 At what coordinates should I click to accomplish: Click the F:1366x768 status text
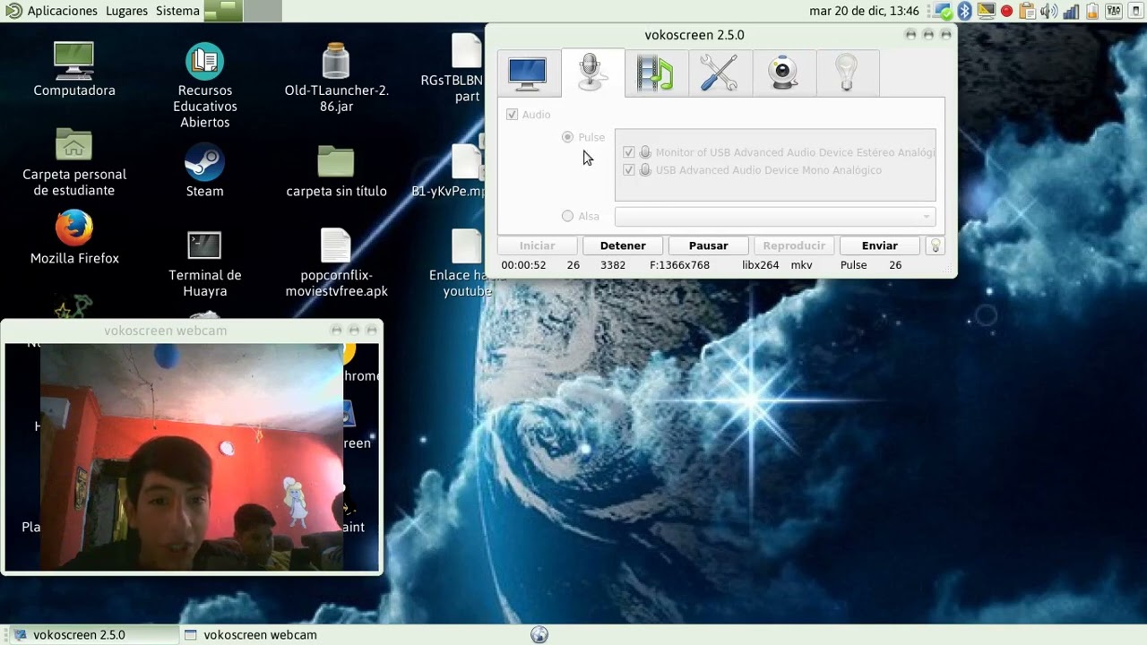point(679,265)
